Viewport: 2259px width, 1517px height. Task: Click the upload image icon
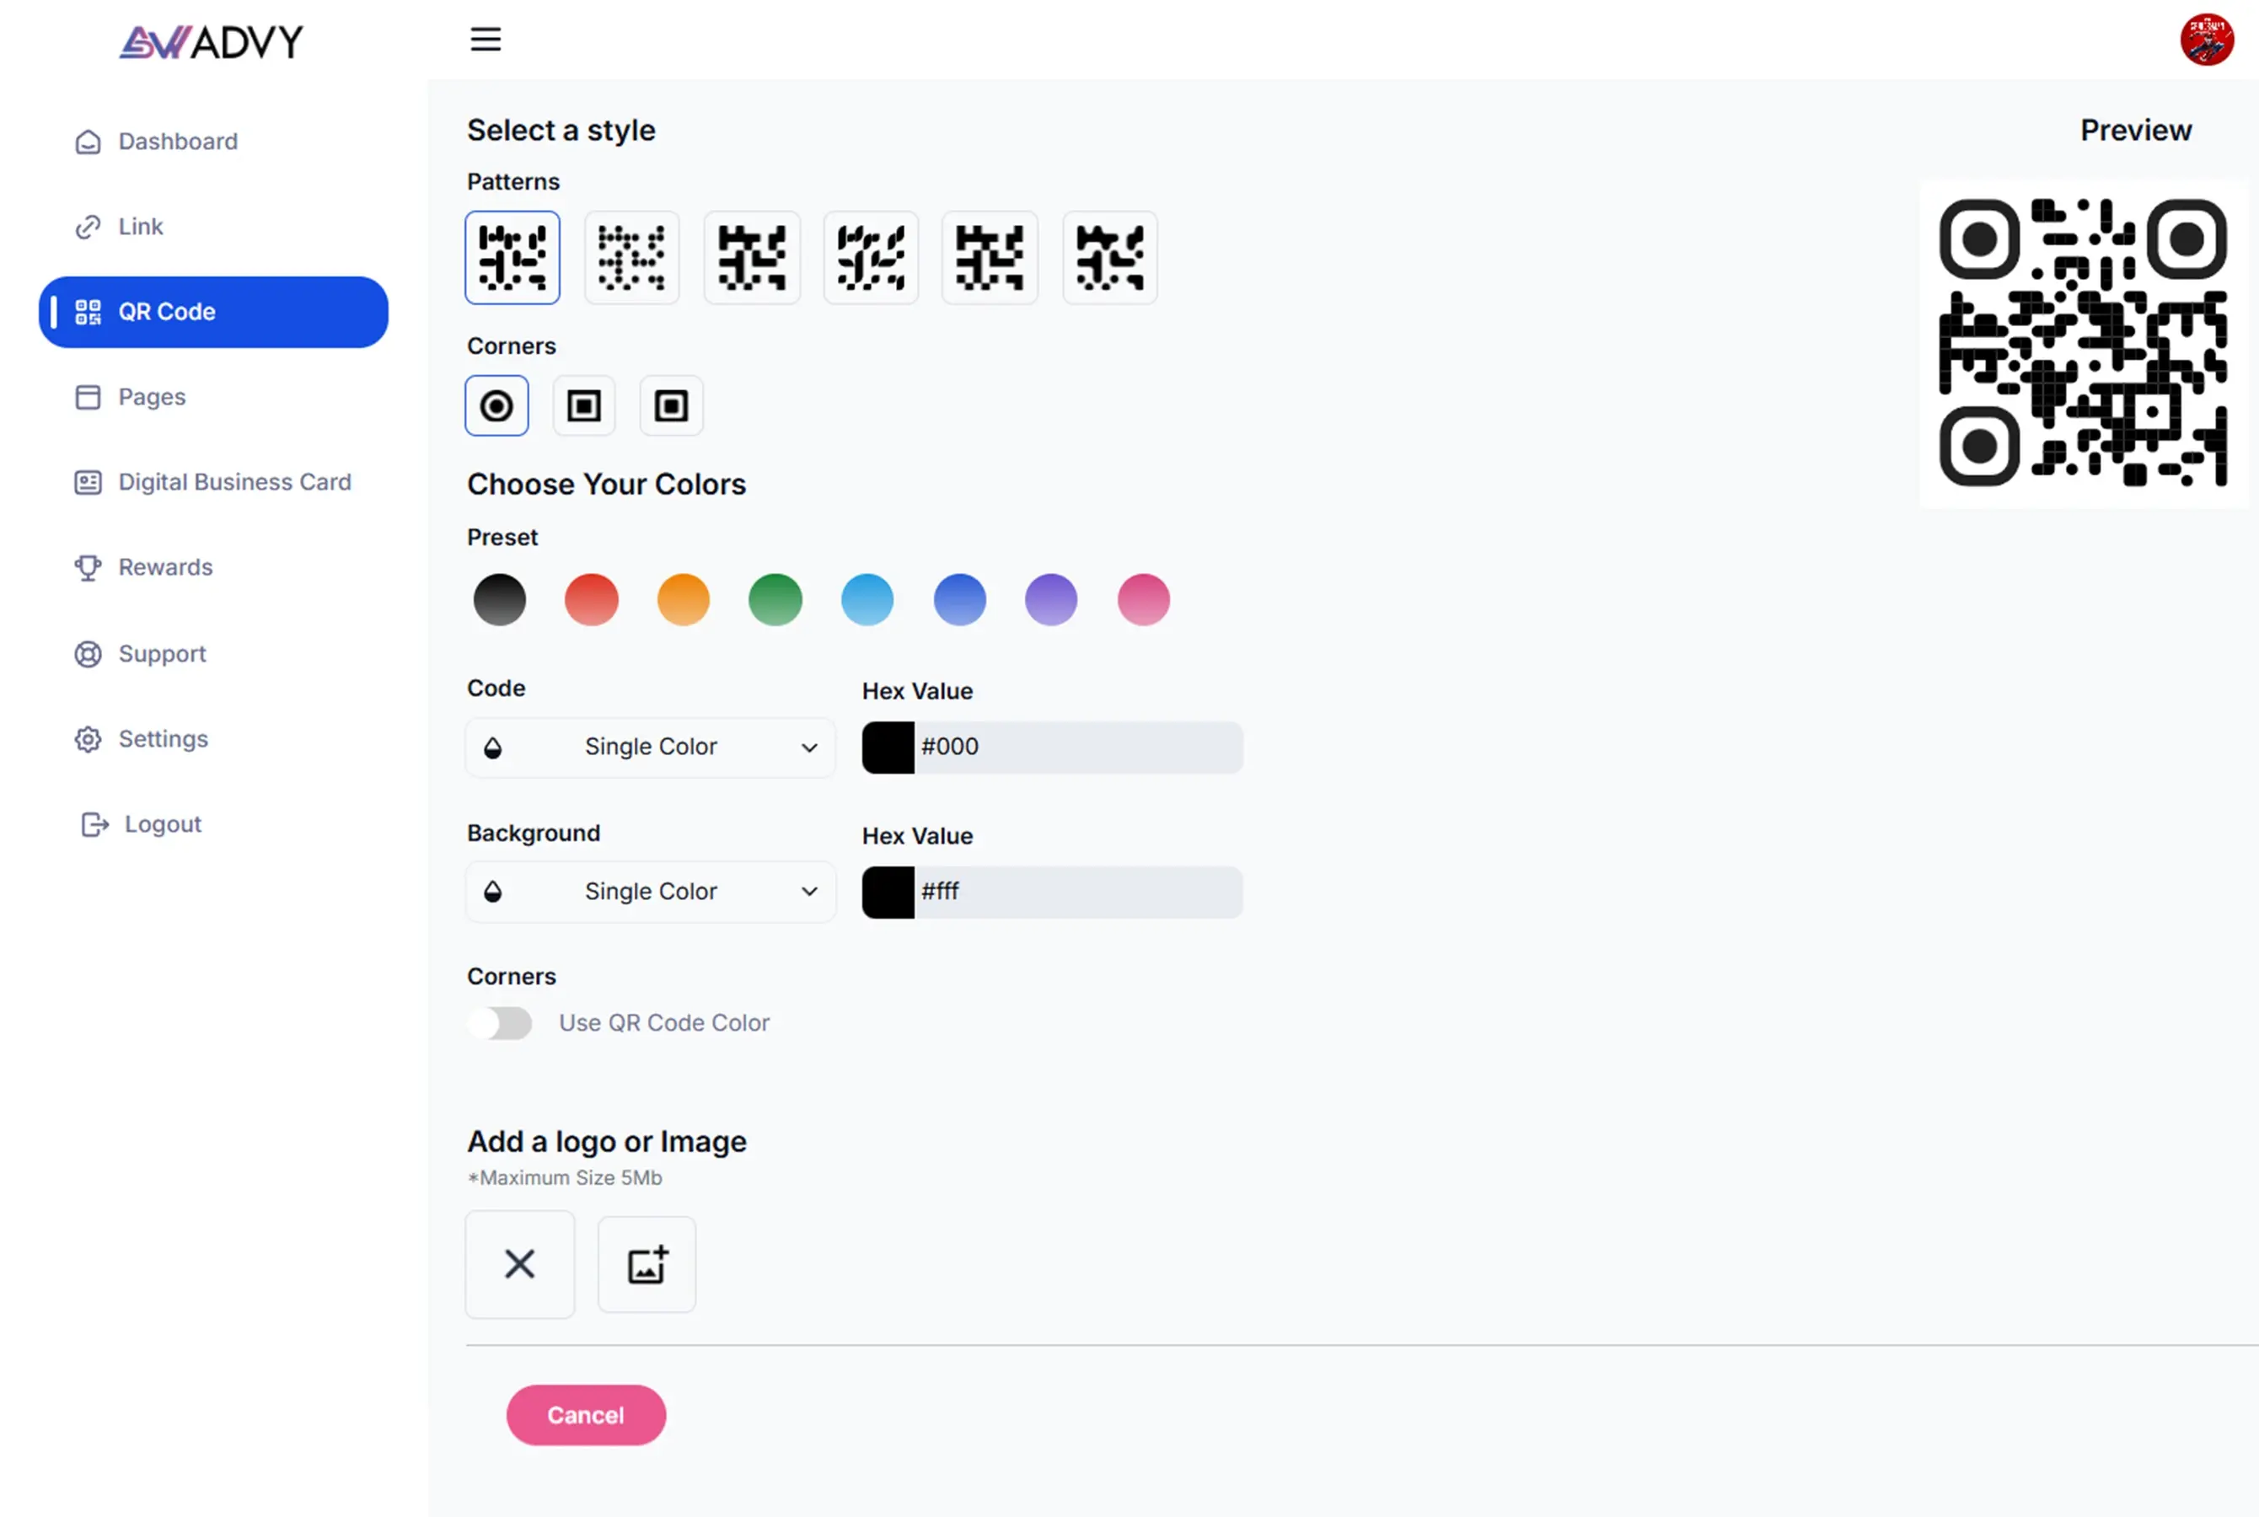click(x=647, y=1264)
